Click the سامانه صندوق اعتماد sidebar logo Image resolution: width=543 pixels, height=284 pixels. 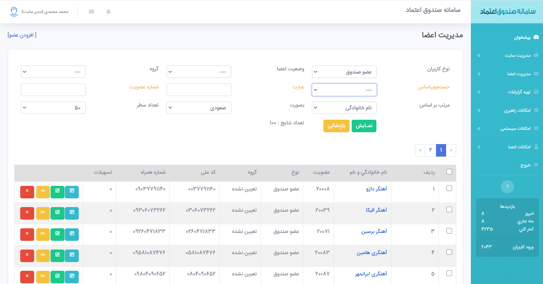coord(507,11)
